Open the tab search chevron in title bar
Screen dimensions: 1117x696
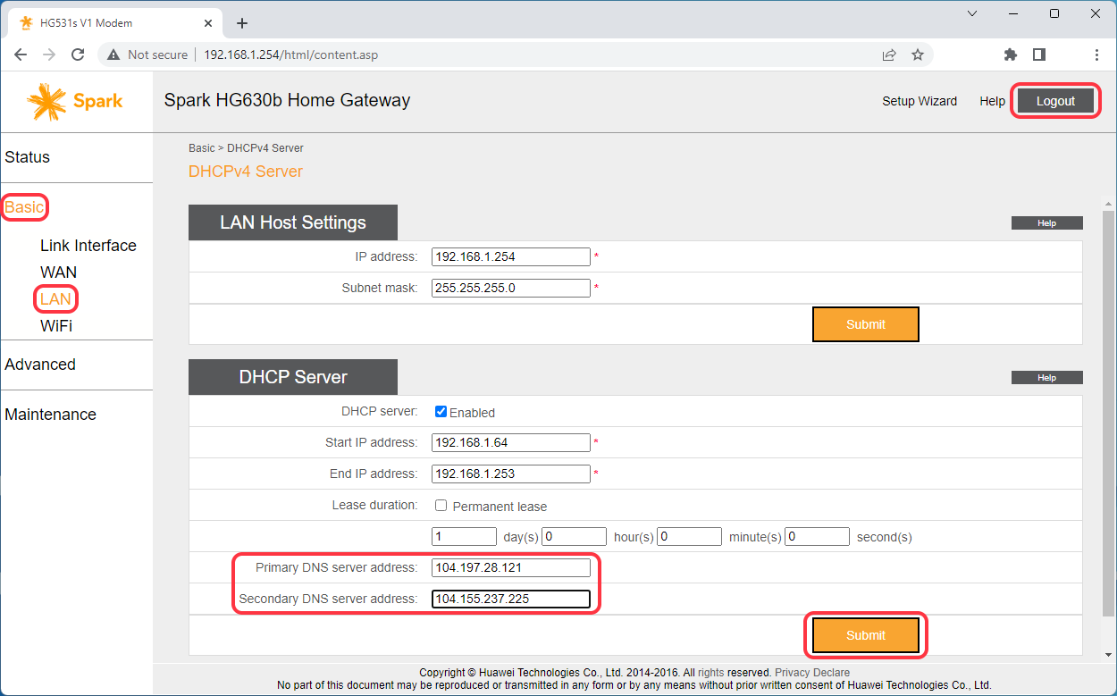pyautogui.click(x=973, y=13)
